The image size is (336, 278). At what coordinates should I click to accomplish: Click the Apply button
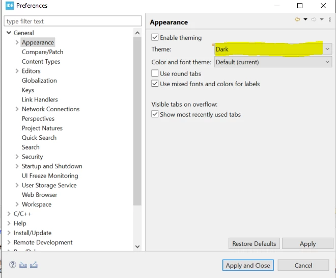click(307, 243)
